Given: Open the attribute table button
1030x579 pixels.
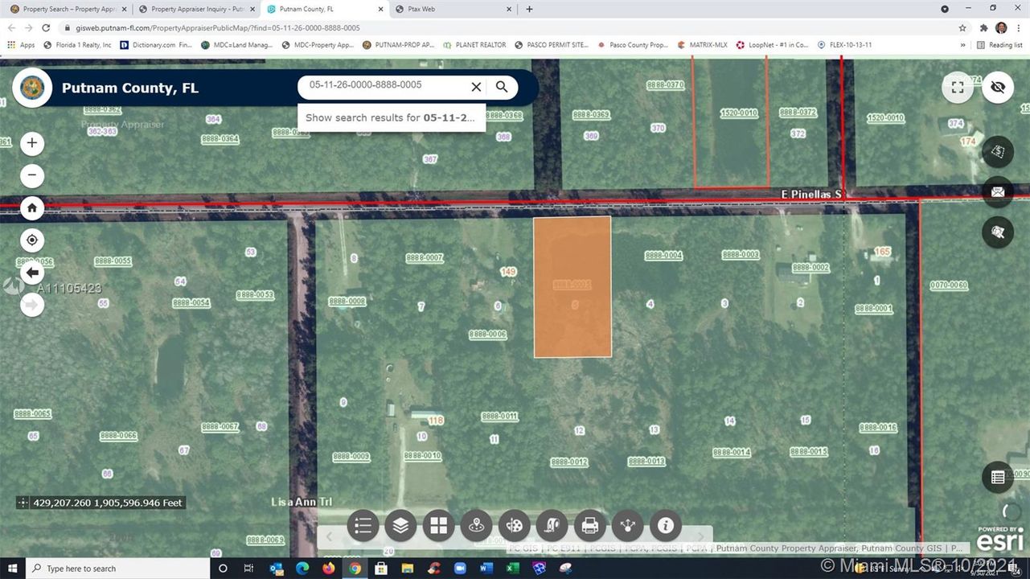Looking at the screenshot, I should pyautogui.click(x=998, y=477).
